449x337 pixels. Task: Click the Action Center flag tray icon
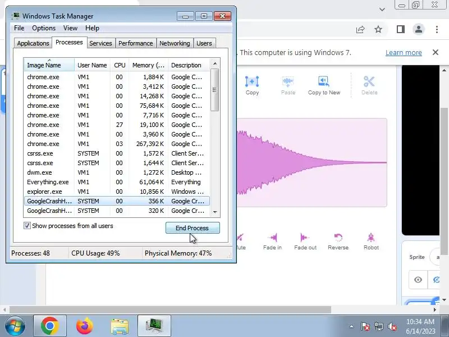coord(365,326)
